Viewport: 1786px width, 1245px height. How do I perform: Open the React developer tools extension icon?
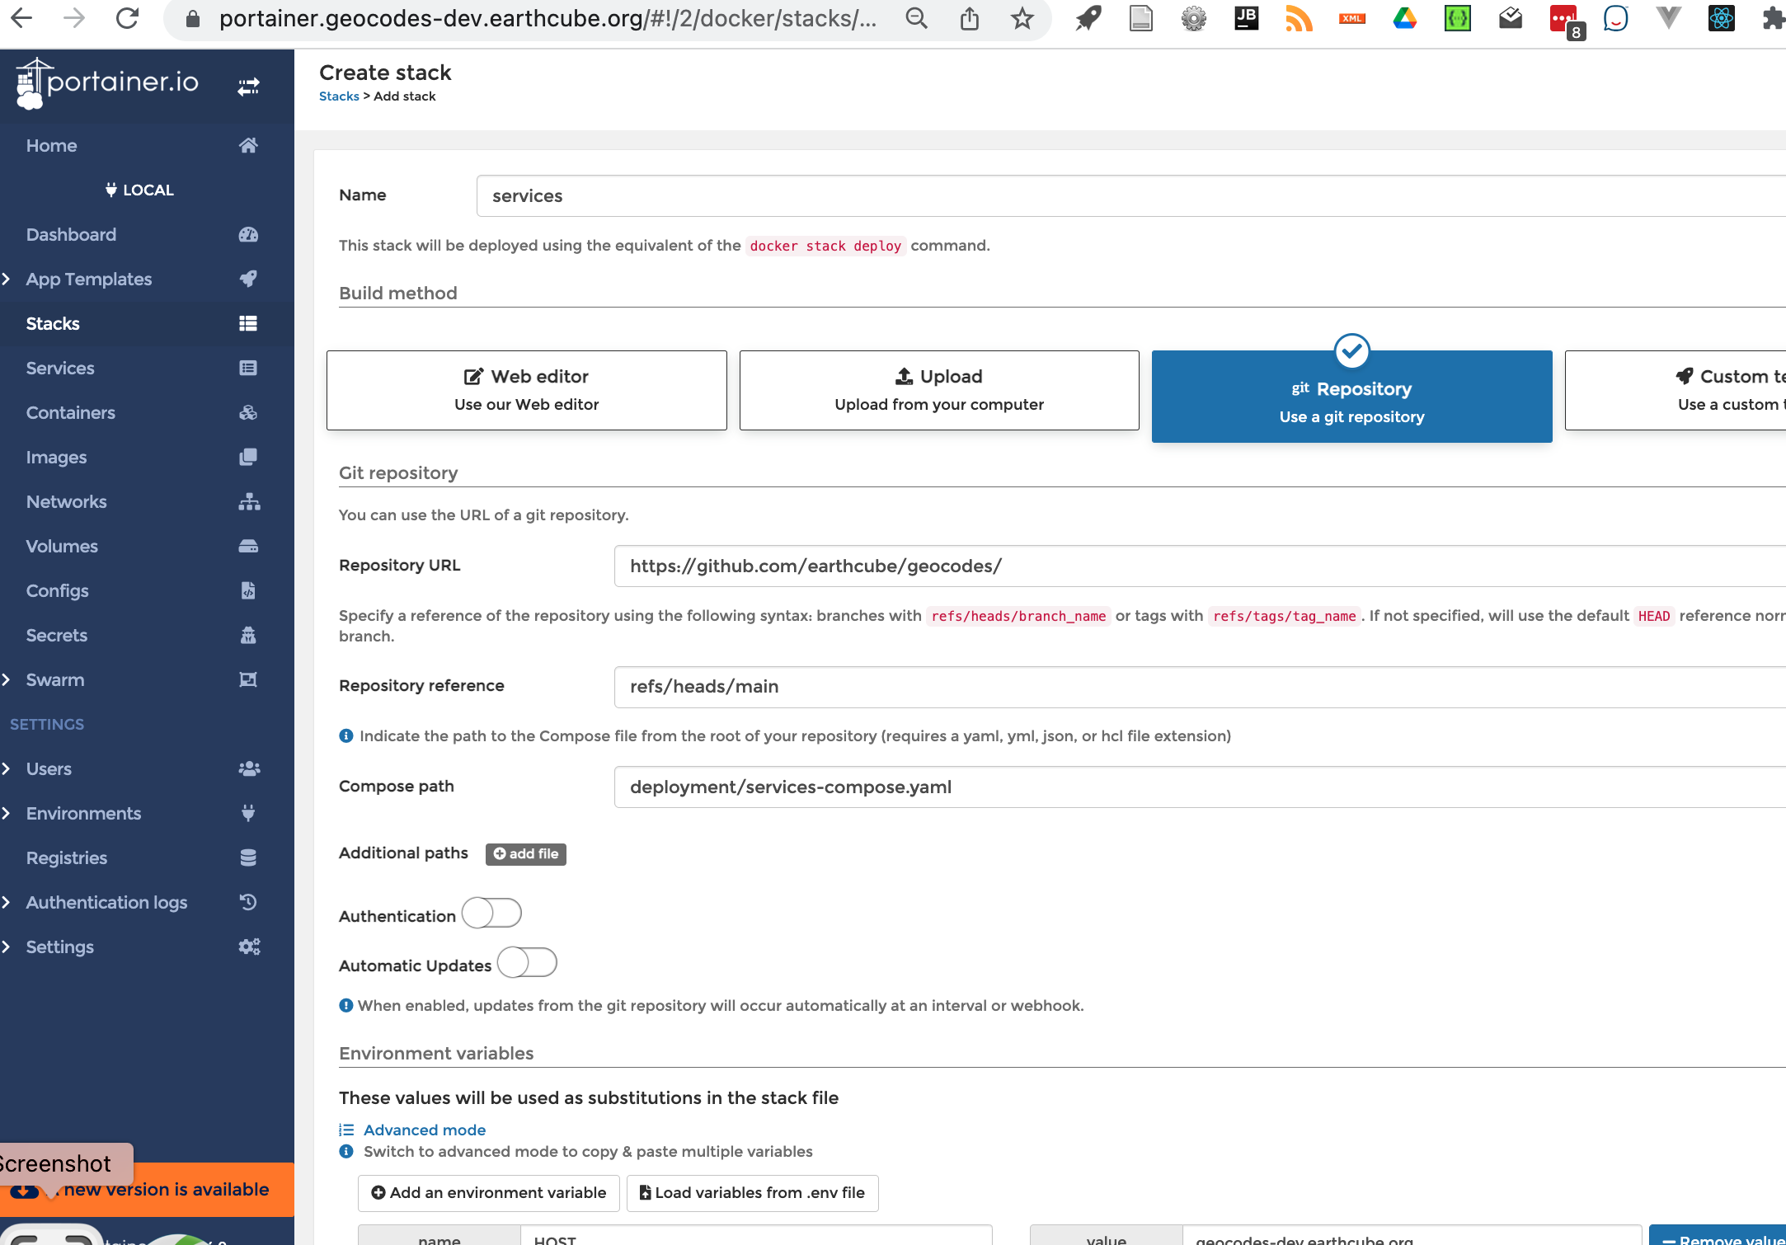pos(1722,18)
